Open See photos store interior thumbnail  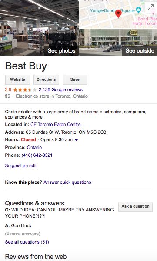(x=39, y=28)
